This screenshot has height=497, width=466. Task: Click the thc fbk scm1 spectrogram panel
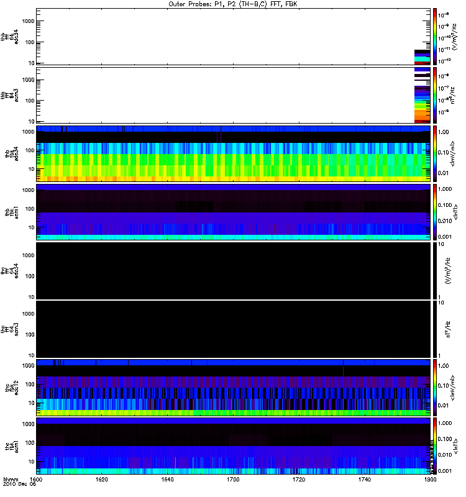[x=234, y=446]
